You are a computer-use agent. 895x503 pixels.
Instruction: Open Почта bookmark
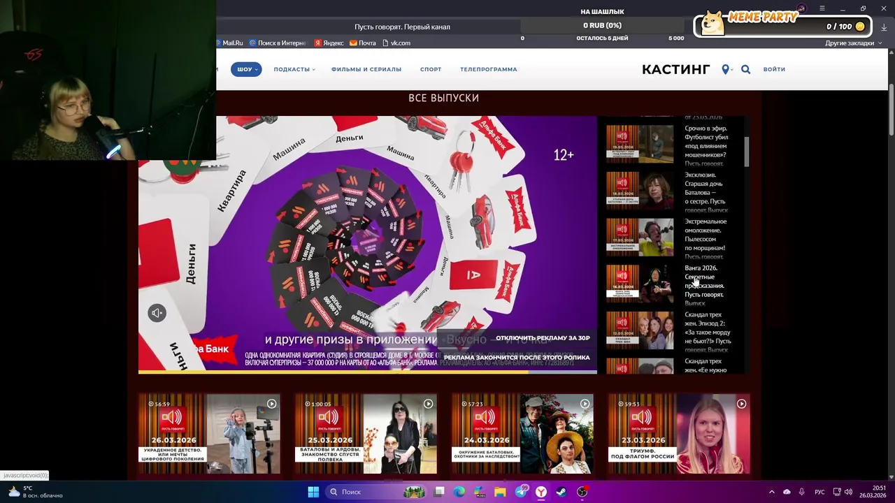tap(363, 43)
